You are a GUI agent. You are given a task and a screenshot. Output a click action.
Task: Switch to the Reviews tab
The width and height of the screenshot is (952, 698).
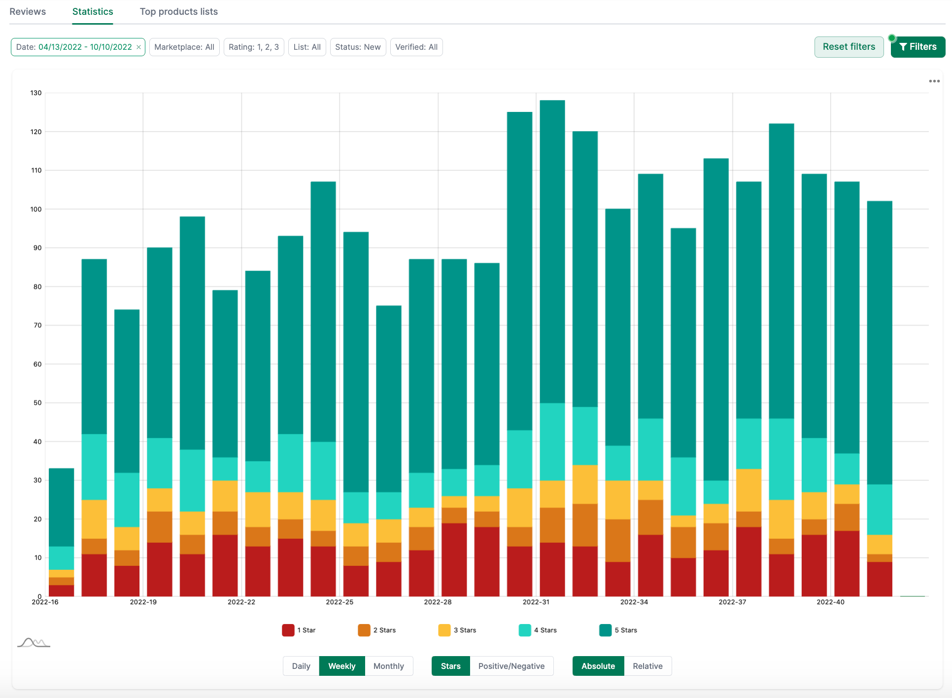28,11
